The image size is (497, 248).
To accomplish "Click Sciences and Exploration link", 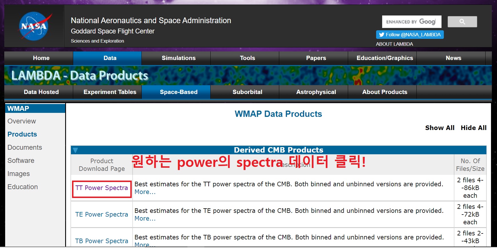I will point(97,41).
